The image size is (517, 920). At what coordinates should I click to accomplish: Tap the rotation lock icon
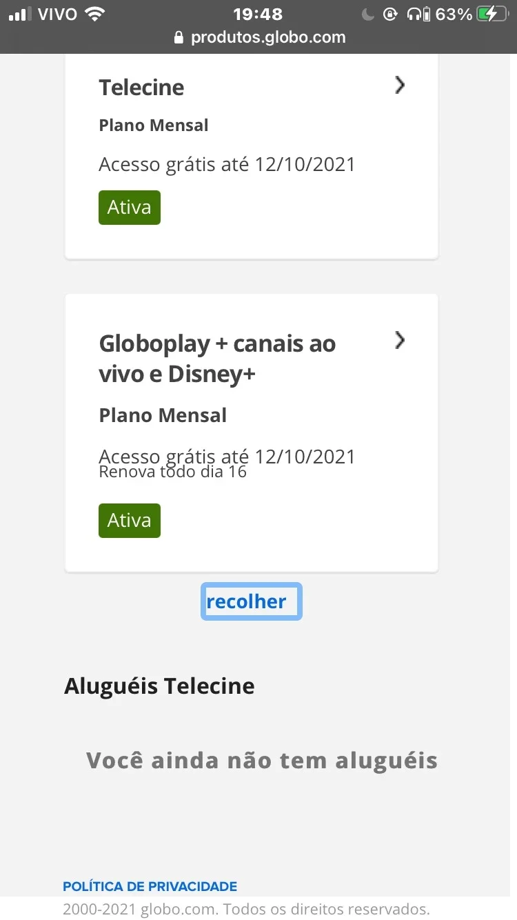(x=390, y=14)
